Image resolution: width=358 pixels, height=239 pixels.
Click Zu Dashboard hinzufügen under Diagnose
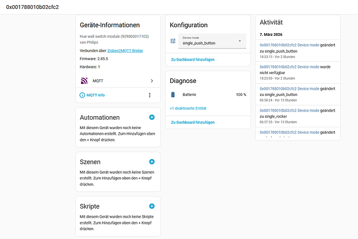192,122
